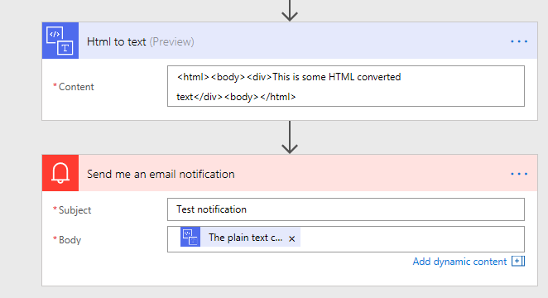Click the empty area of the Body field

pos(412,239)
